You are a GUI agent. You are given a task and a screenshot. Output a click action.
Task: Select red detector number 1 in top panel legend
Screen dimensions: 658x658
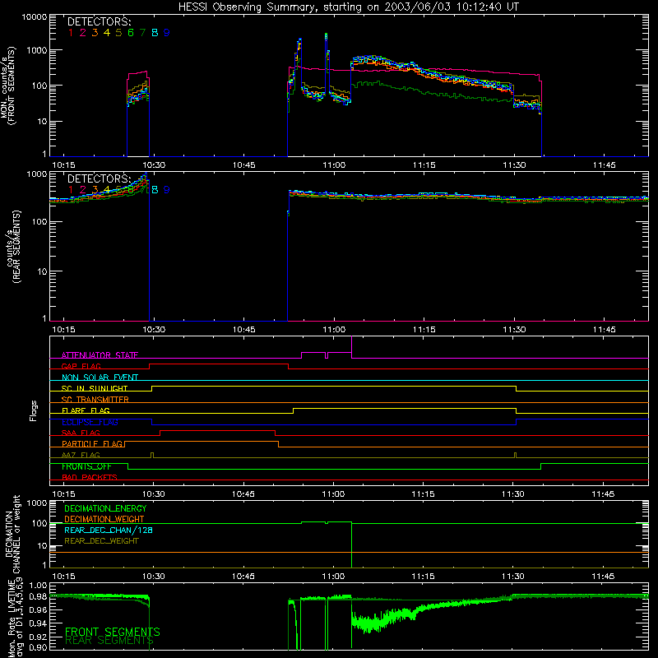coord(71,32)
